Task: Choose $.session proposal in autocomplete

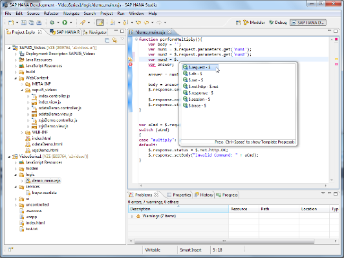Action: [199, 99]
